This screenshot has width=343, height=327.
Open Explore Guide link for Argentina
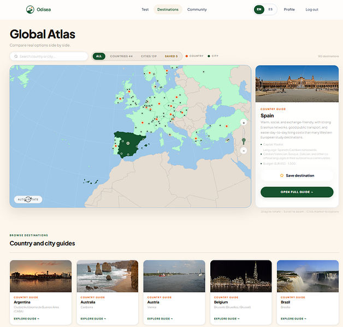pos(26,319)
